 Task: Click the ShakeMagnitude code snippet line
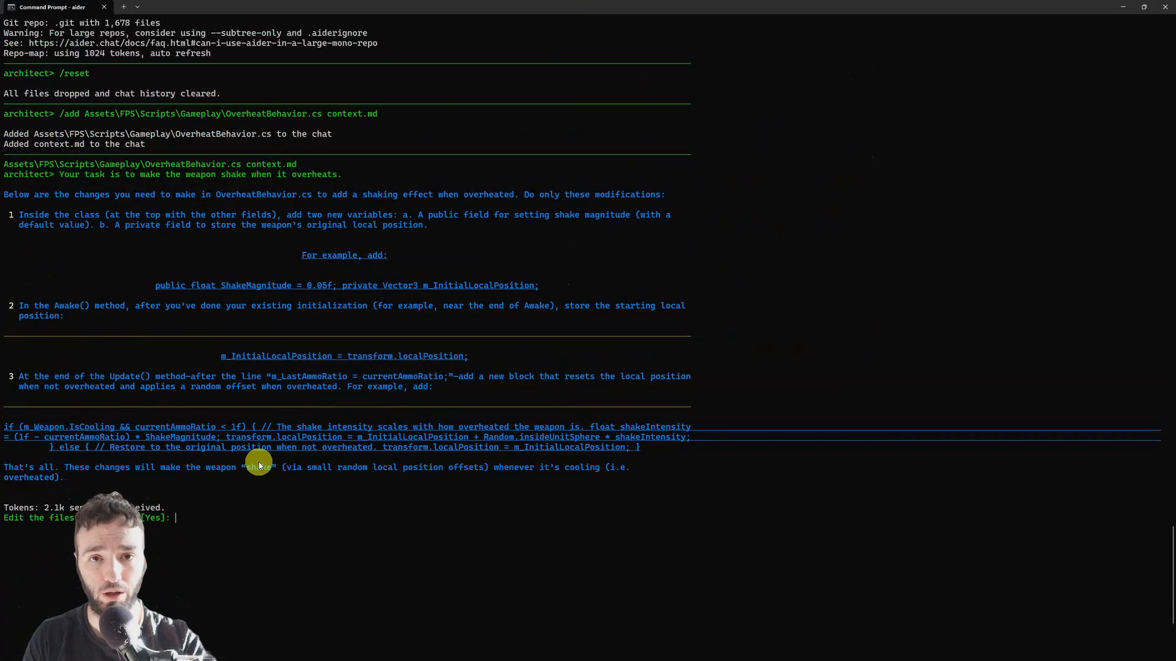click(346, 285)
